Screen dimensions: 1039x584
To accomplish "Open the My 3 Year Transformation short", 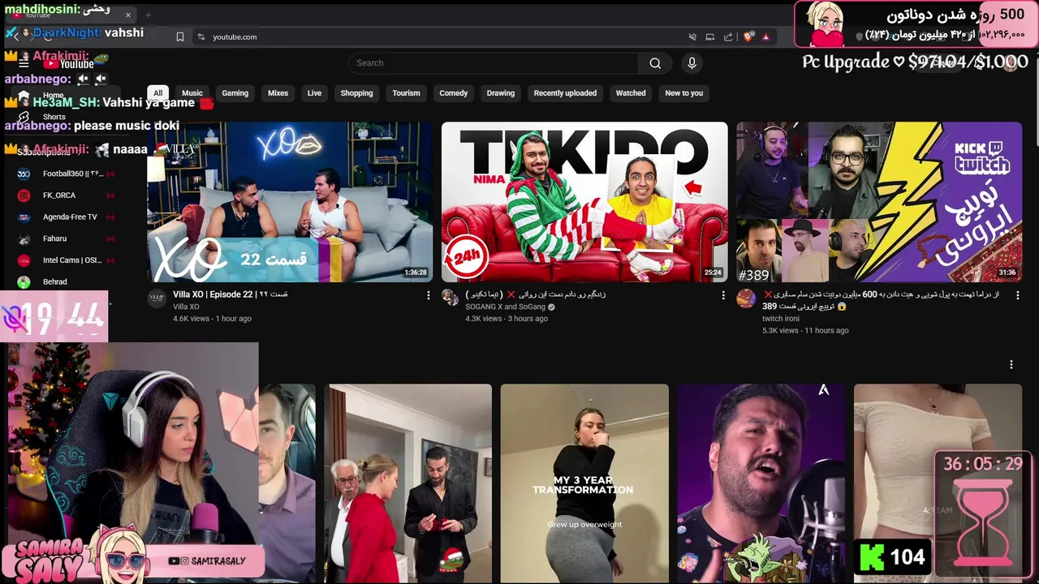I will [584, 483].
